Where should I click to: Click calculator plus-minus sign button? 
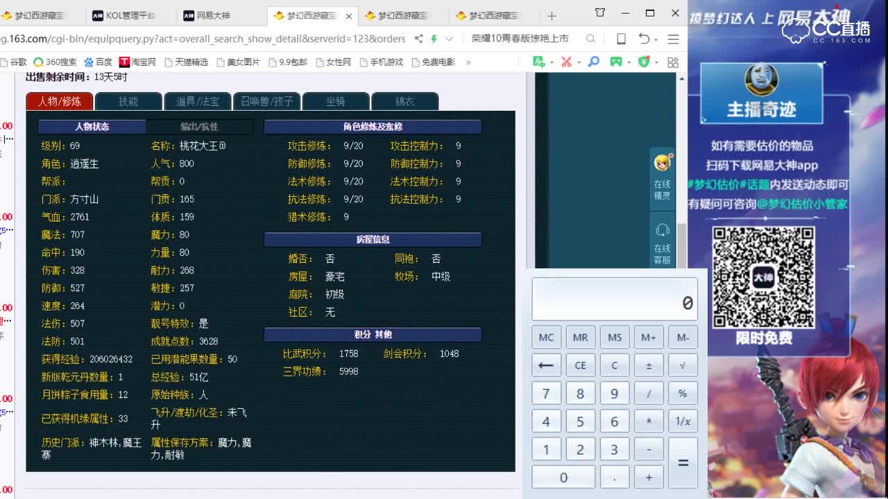[x=649, y=365]
